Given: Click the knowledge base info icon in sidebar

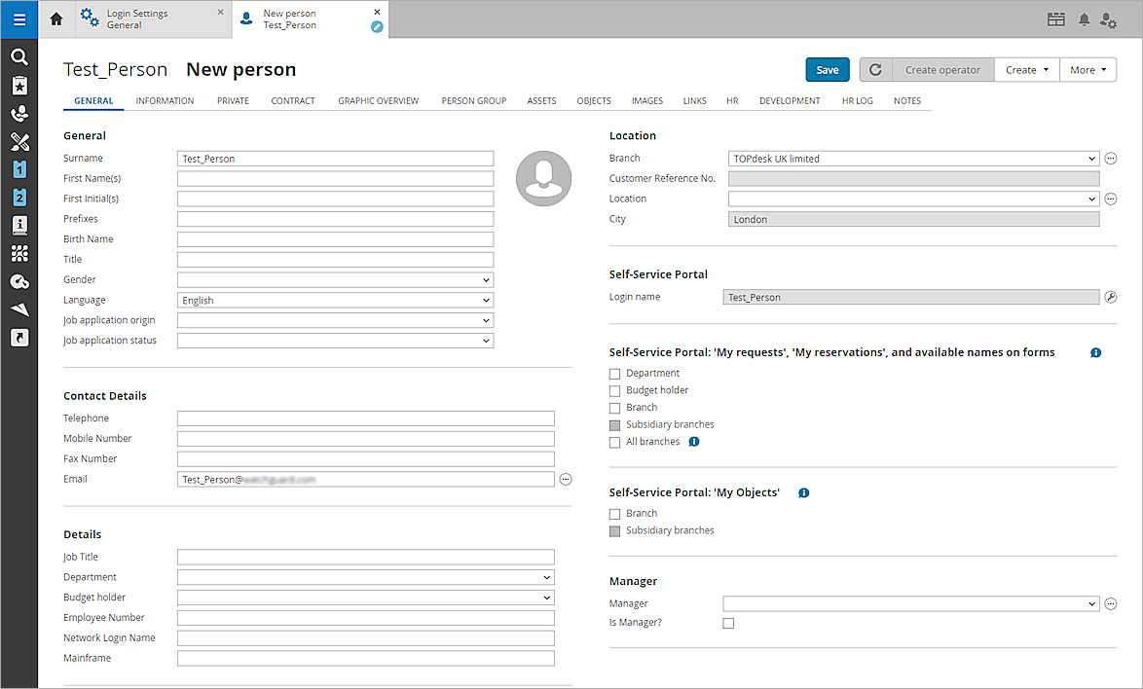Looking at the screenshot, I should tap(19, 225).
